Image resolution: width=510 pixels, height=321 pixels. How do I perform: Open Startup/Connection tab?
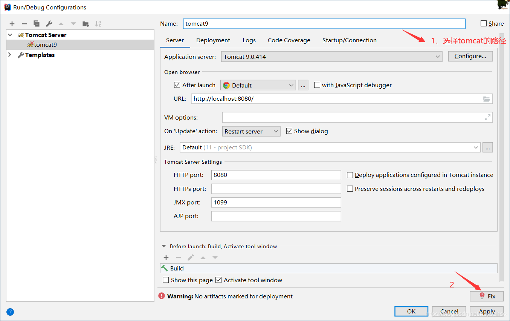tap(349, 40)
